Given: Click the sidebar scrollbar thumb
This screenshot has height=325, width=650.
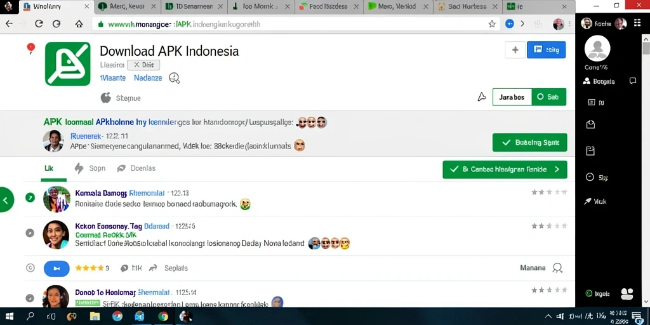Looking at the screenshot, I should [646, 48].
